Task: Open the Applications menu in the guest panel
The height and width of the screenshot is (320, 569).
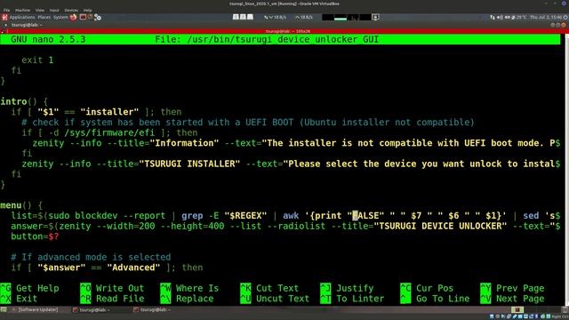Action: point(21,17)
